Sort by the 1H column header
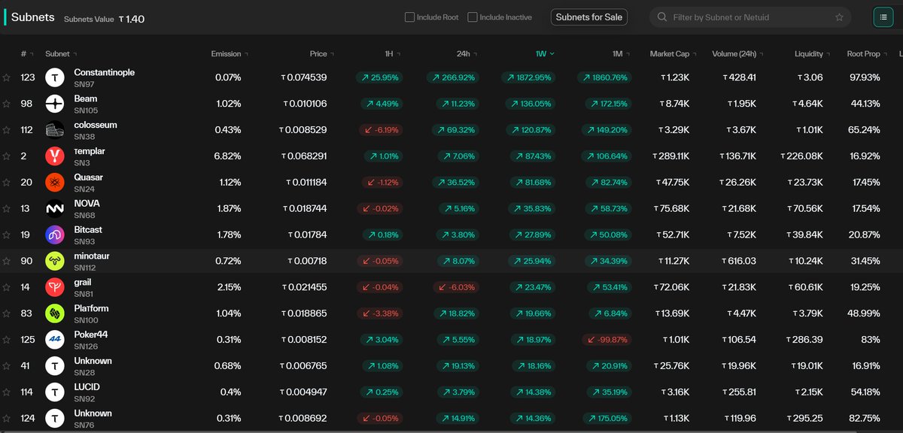The image size is (903, 433). [391, 54]
